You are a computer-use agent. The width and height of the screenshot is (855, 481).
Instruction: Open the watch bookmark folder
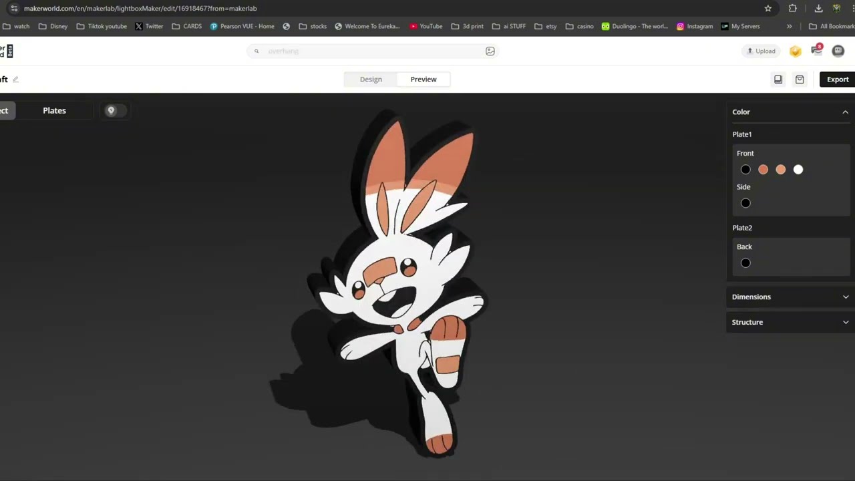click(x=16, y=26)
